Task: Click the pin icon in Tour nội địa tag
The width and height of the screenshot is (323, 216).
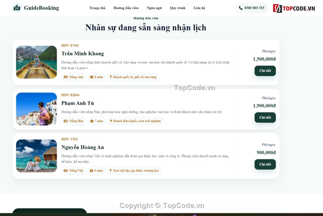Action: [111, 171]
